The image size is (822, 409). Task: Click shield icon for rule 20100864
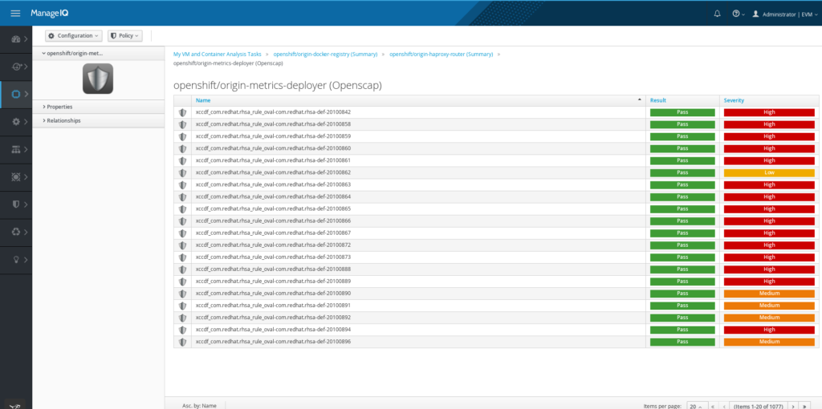[x=182, y=197]
